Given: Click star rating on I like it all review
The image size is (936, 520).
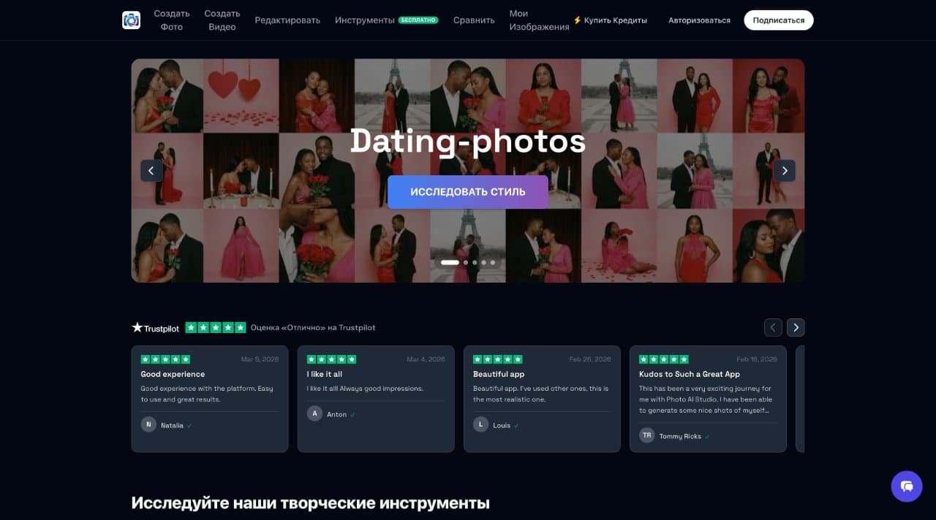Looking at the screenshot, I should pyautogui.click(x=331, y=359).
